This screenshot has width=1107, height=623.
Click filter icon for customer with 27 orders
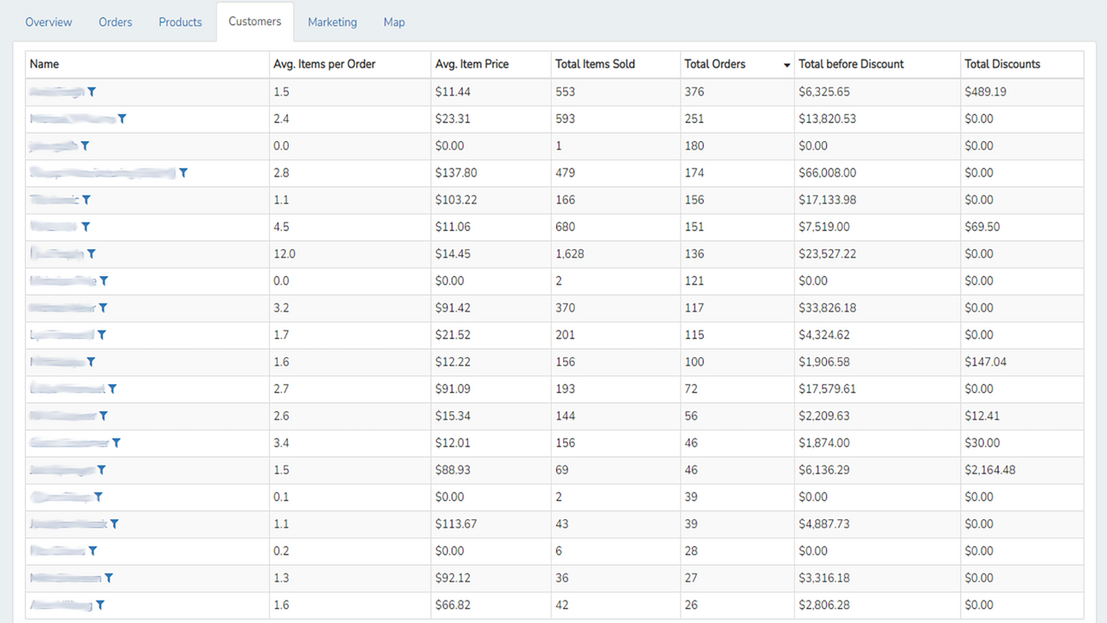[109, 578]
